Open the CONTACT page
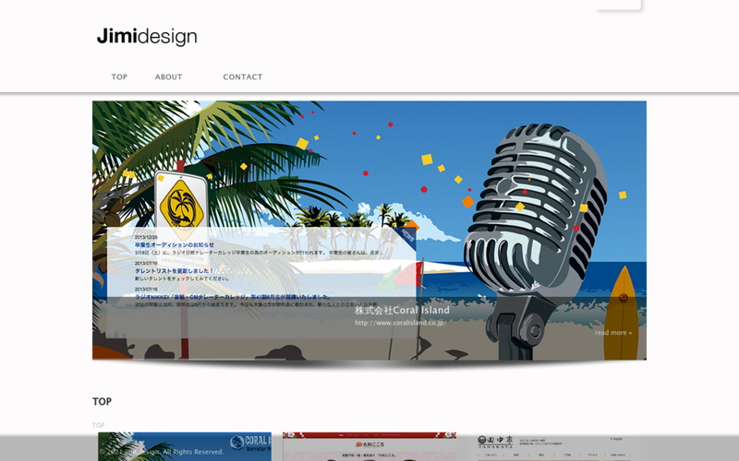This screenshot has width=739, height=461. [243, 77]
